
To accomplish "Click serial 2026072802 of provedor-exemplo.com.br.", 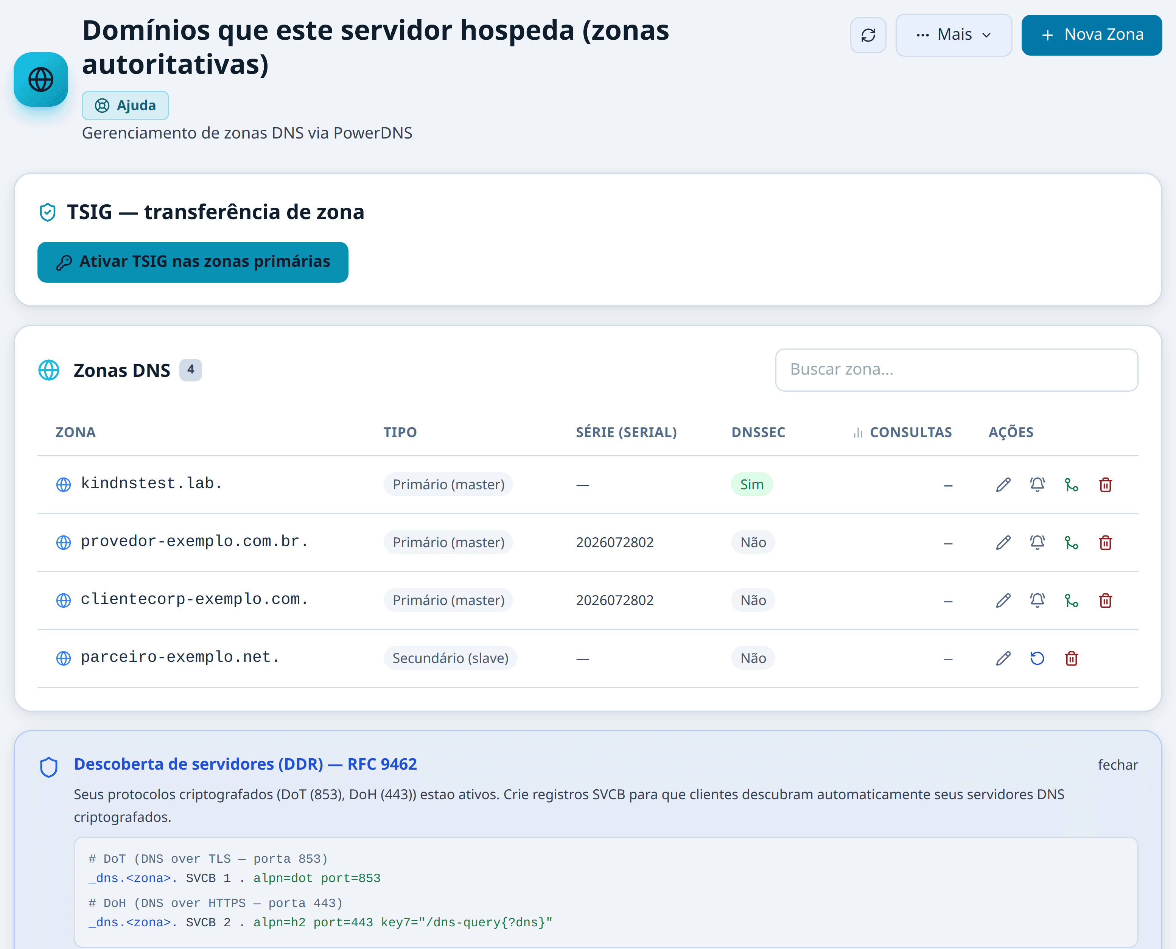I will click(614, 543).
